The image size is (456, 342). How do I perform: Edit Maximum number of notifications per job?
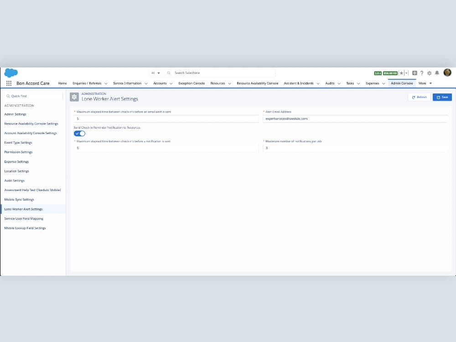[355, 148]
